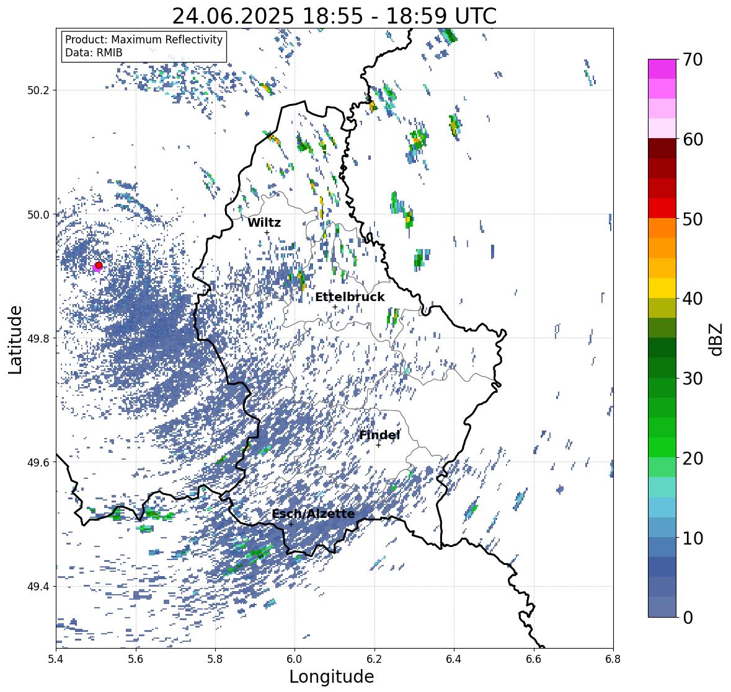Click the longitude tick label 5.6
The height and width of the screenshot is (692, 731).
(x=136, y=659)
